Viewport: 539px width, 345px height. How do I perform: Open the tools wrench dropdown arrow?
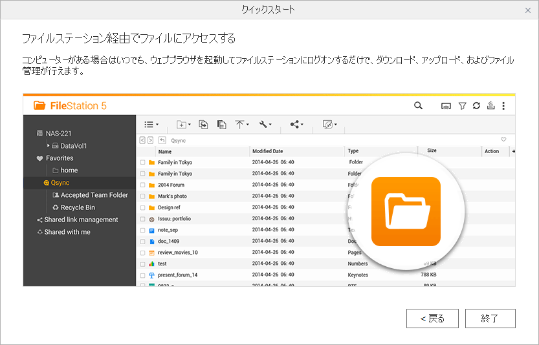(270, 125)
